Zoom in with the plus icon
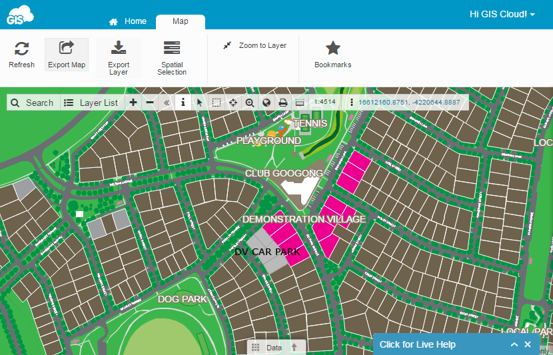 133,103
